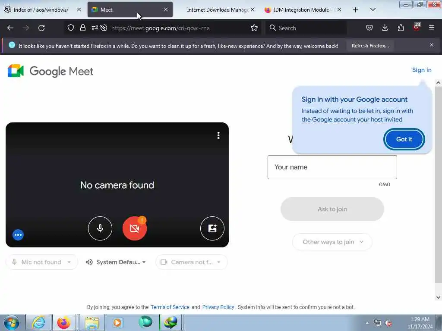The image size is (442, 331).
Task: Click the muted volume tray icon
Action: 388,323
